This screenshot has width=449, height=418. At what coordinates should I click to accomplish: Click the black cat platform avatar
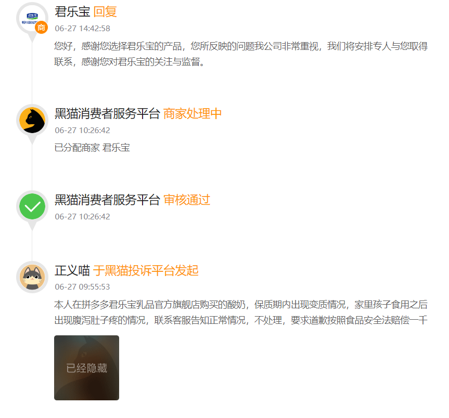click(x=32, y=120)
